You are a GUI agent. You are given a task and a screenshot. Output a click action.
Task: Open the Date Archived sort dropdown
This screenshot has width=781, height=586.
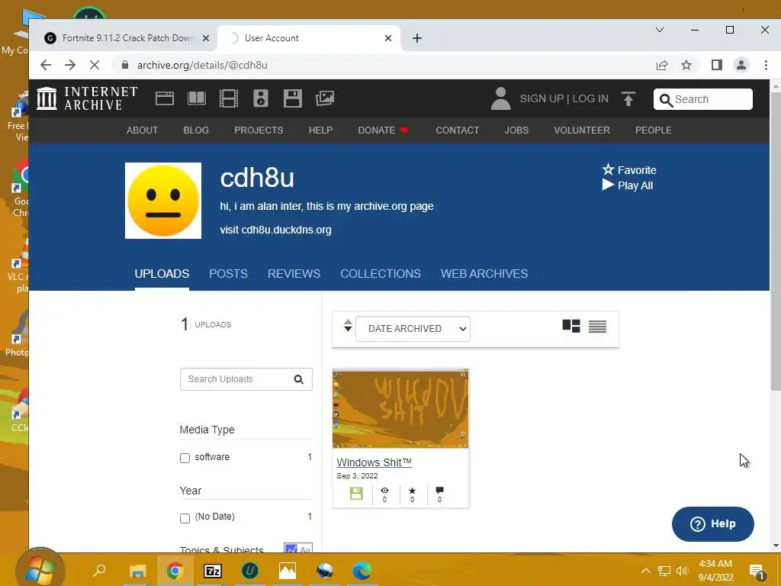pos(413,328)
